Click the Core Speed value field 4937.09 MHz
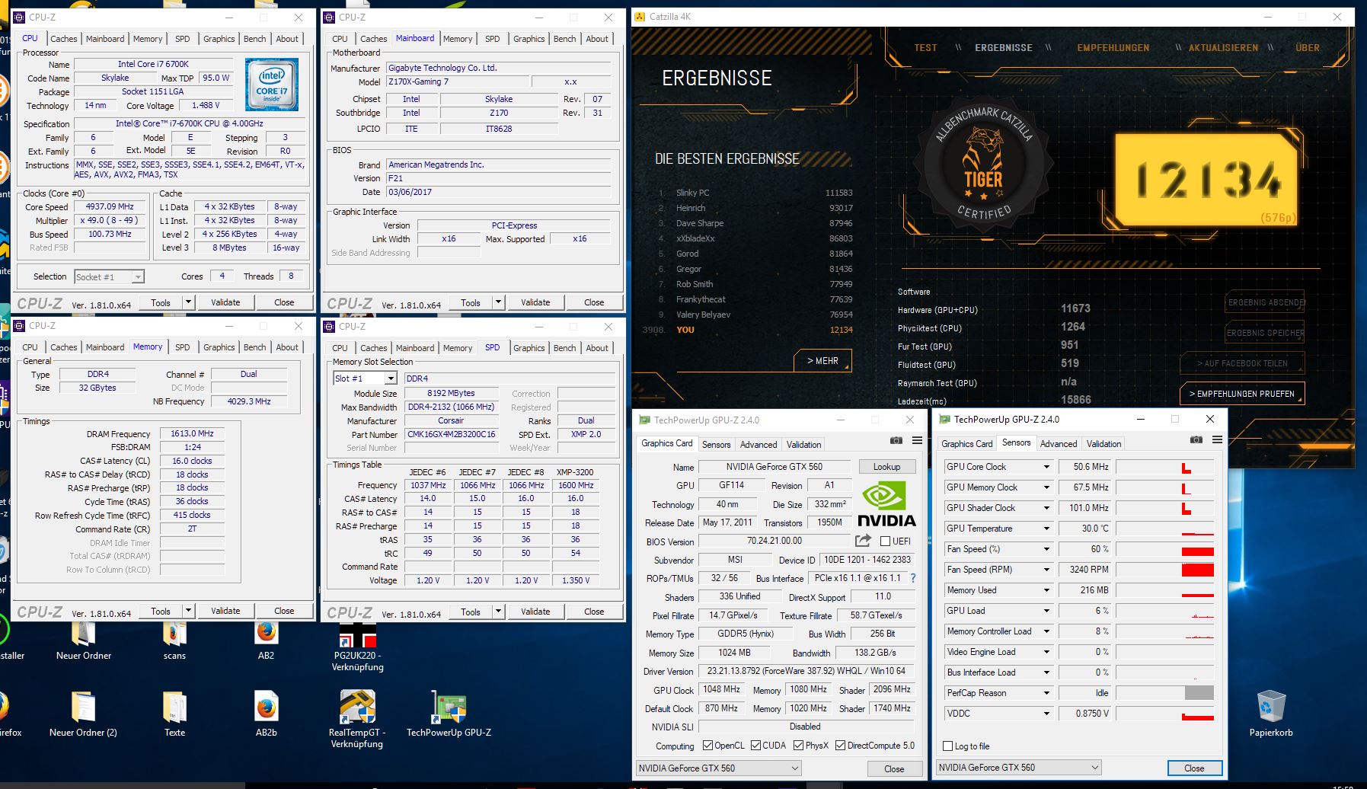Image resolution: width=1367 pixels, height=789 pixels. [110, 206]
